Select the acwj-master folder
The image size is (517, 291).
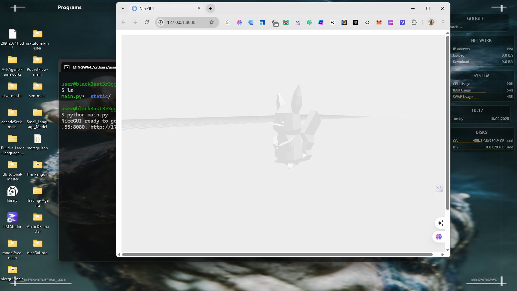tap(12, 90)
